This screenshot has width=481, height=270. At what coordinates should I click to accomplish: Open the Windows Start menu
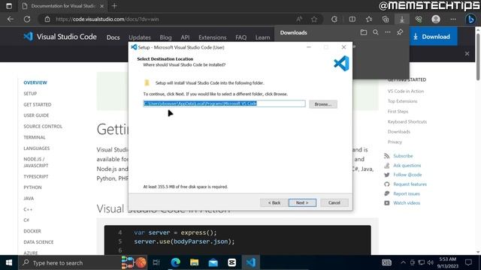tap(9, 262)
